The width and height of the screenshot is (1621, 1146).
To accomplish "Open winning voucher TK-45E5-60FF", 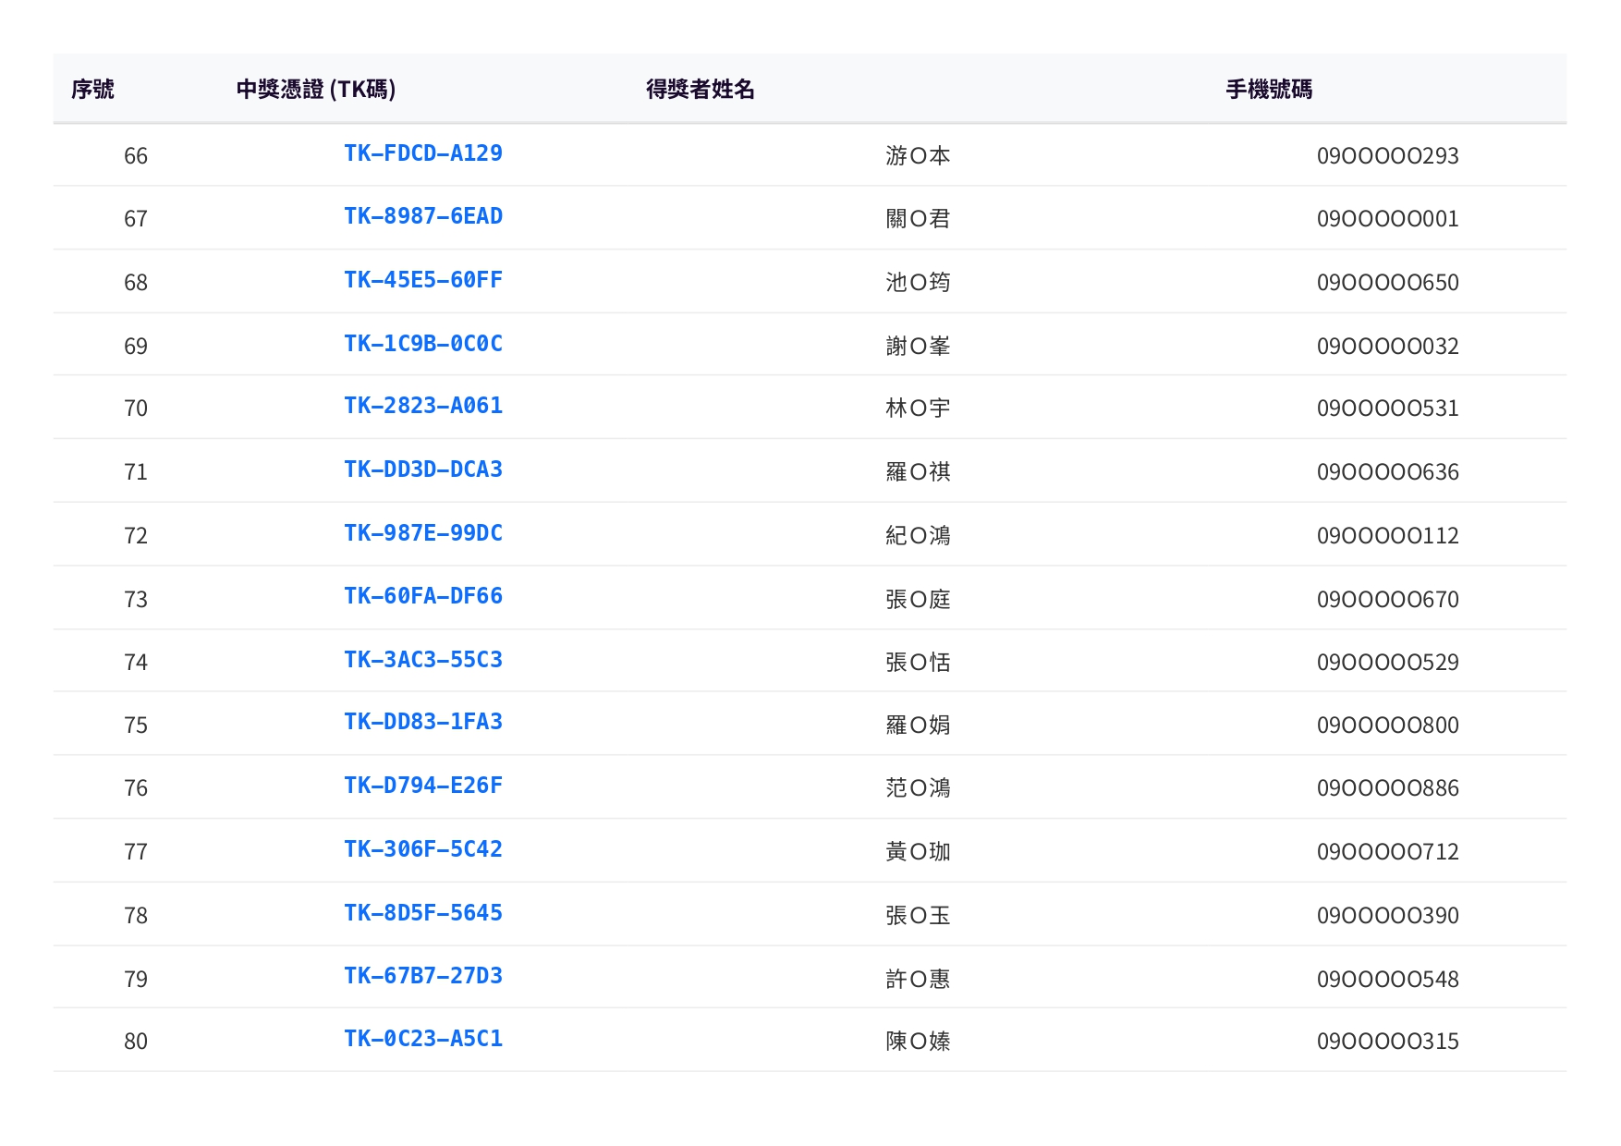I will 422,280.
